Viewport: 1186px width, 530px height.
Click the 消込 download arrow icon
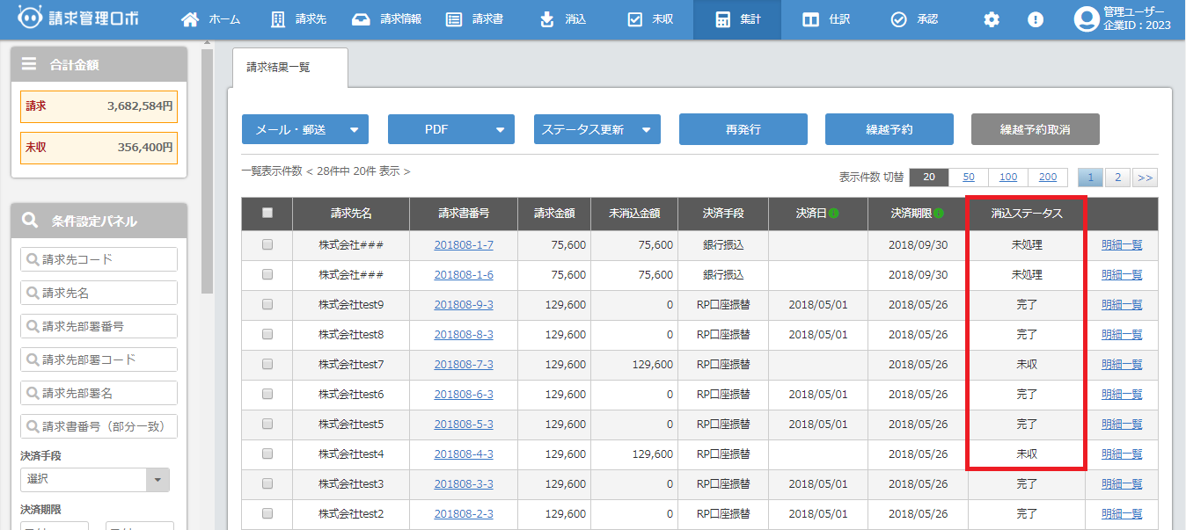[x=547, y=19]
